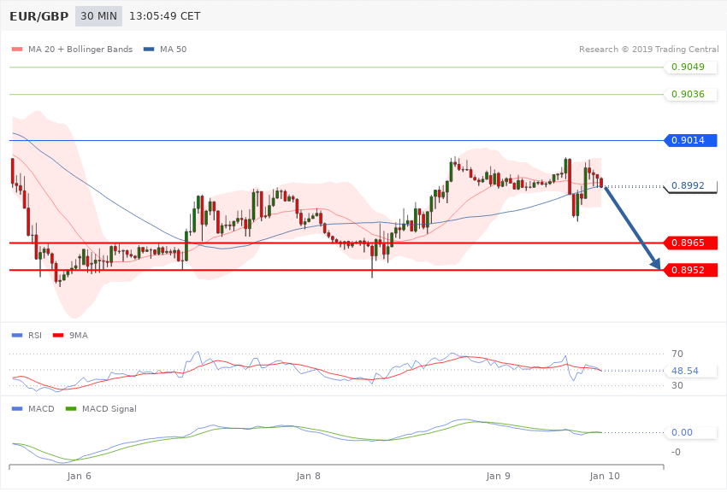
Task: Click the Jan 9 date label
Action: [x=499, y=477]
